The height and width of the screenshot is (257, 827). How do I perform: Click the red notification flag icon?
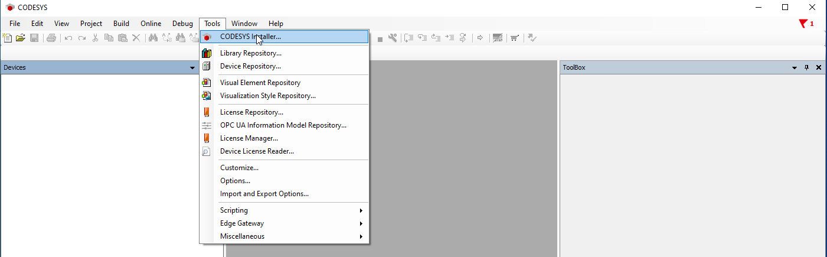click(803, 24)
